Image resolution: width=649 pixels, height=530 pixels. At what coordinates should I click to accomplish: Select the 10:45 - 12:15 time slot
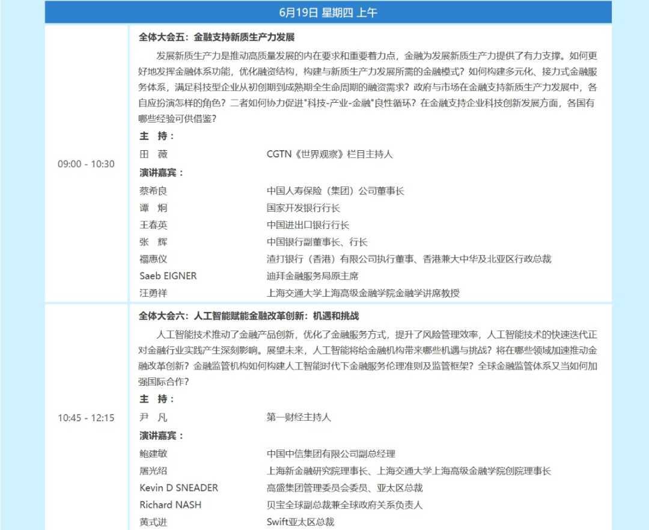point(86,418)
